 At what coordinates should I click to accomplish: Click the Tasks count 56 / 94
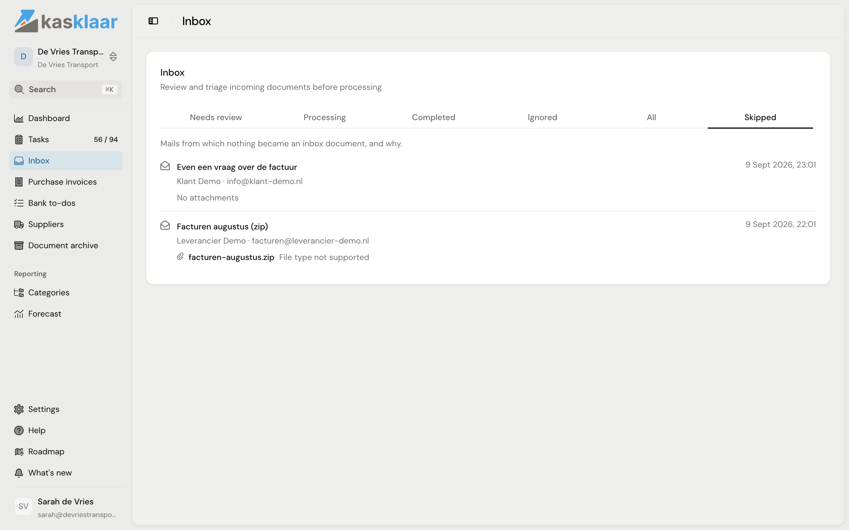point(106,140)
